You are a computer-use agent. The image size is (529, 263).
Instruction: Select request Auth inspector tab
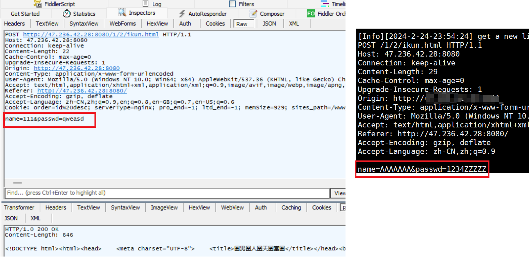coord(185,24)
